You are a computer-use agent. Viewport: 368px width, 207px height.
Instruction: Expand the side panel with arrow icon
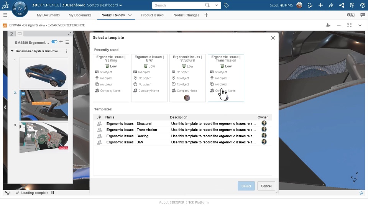click(x=70, y=34)
